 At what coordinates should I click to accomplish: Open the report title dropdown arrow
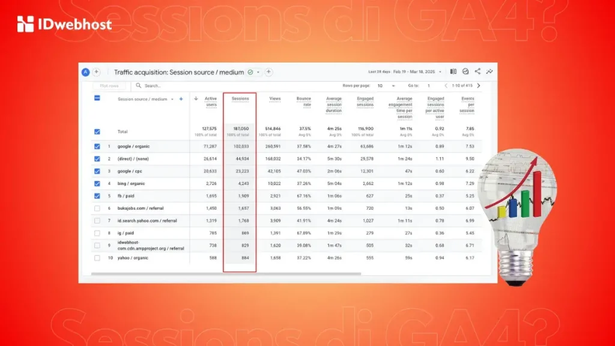click(258, 72)
